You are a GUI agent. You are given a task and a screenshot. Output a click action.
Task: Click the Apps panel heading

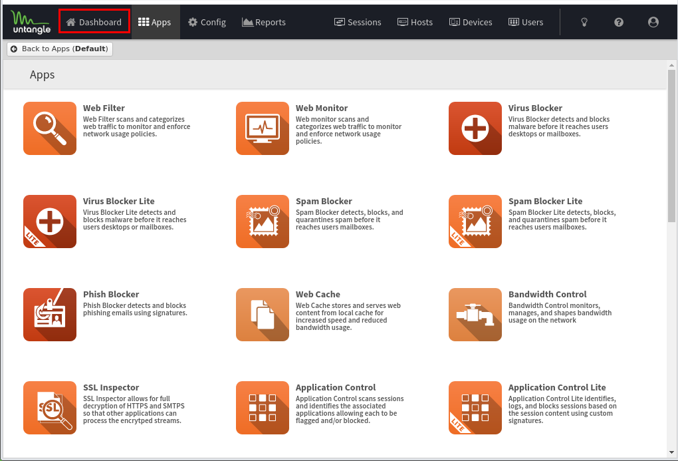[x=42, y=75]
